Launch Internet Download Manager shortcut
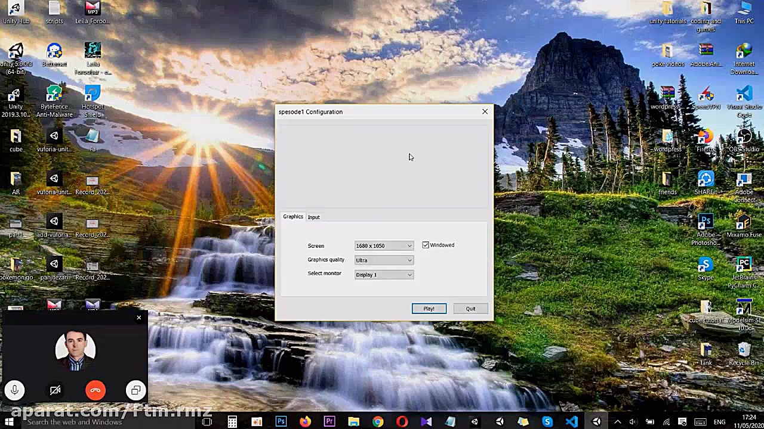 pyautogui.click(x=744, y=60)
